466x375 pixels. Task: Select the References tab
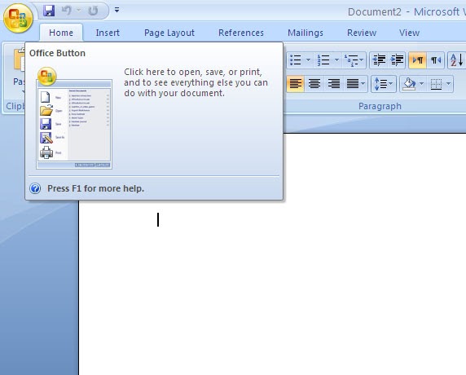241,33
